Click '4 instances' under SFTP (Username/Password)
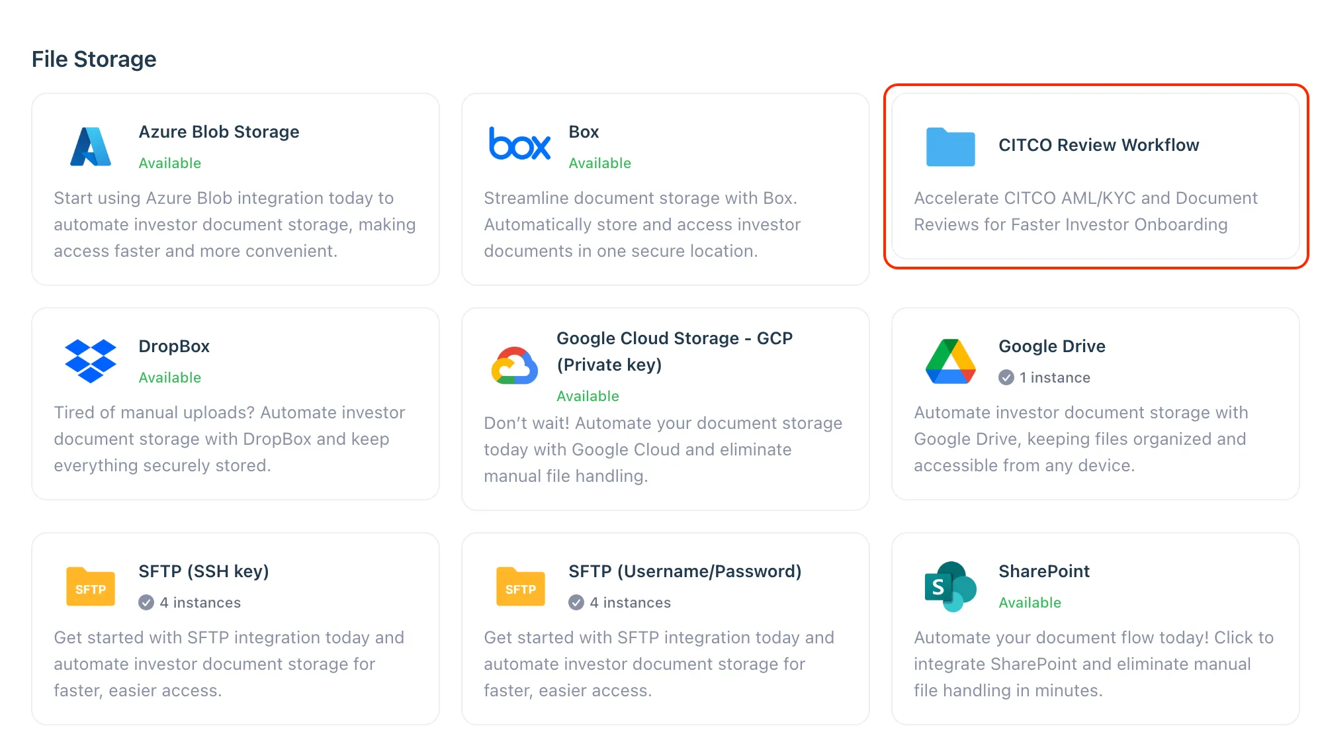 click(x=630, y=602)
